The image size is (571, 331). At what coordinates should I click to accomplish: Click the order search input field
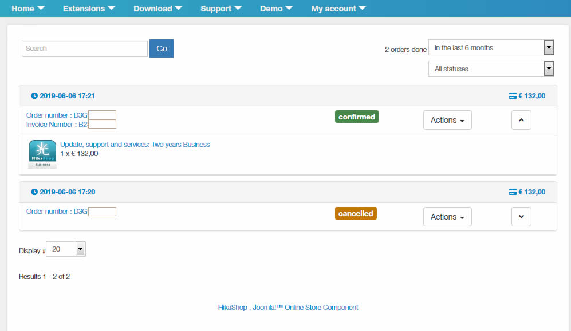pyautogui.click(x=85, y=49)
